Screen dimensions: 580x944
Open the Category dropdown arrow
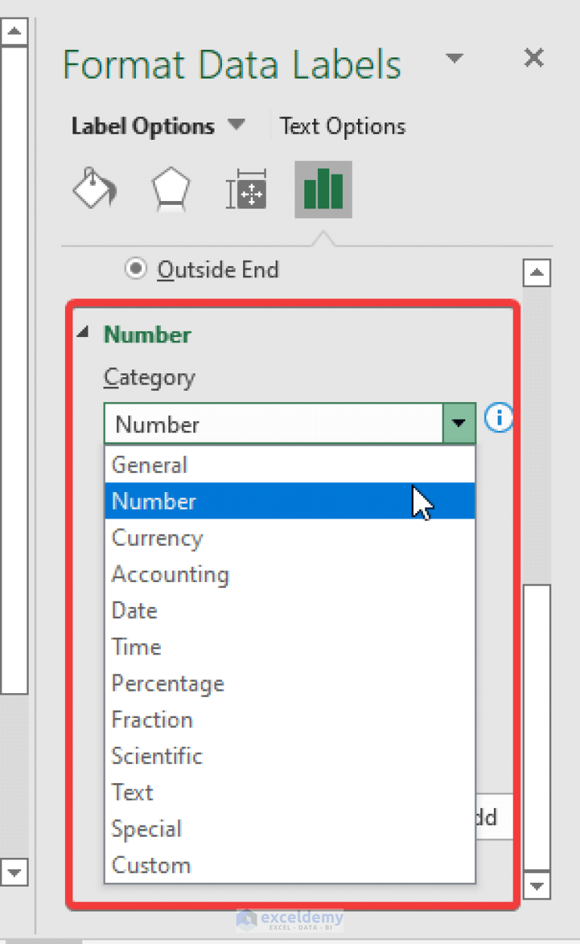[x=458, y=424]
